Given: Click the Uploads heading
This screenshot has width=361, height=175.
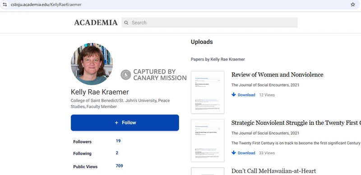Looking at the screenshot, I should pos(202,42).
